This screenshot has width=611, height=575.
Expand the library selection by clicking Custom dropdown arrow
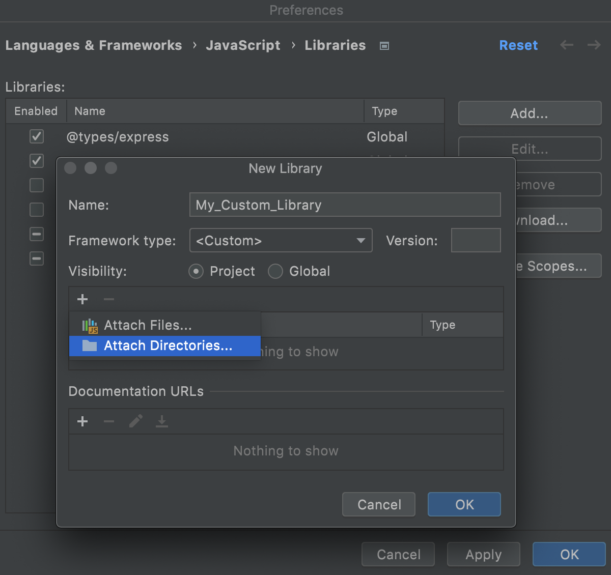(360, 240)
